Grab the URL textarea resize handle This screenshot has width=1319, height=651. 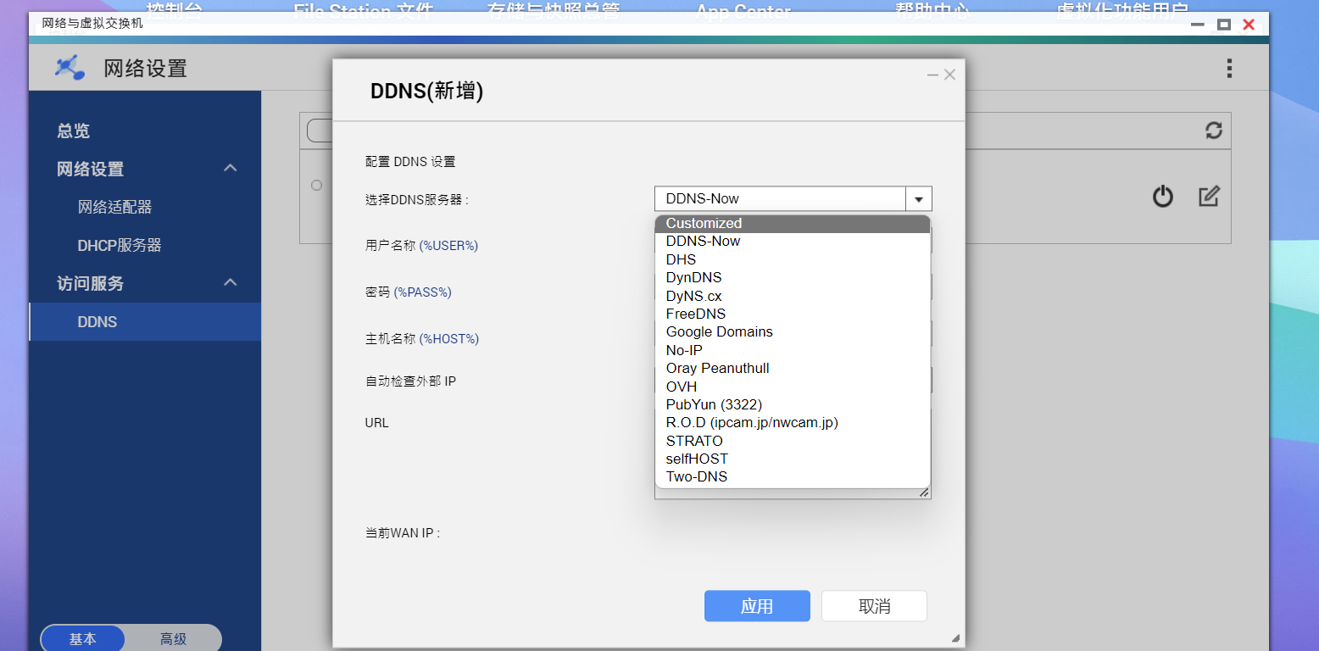click(924, 492)
